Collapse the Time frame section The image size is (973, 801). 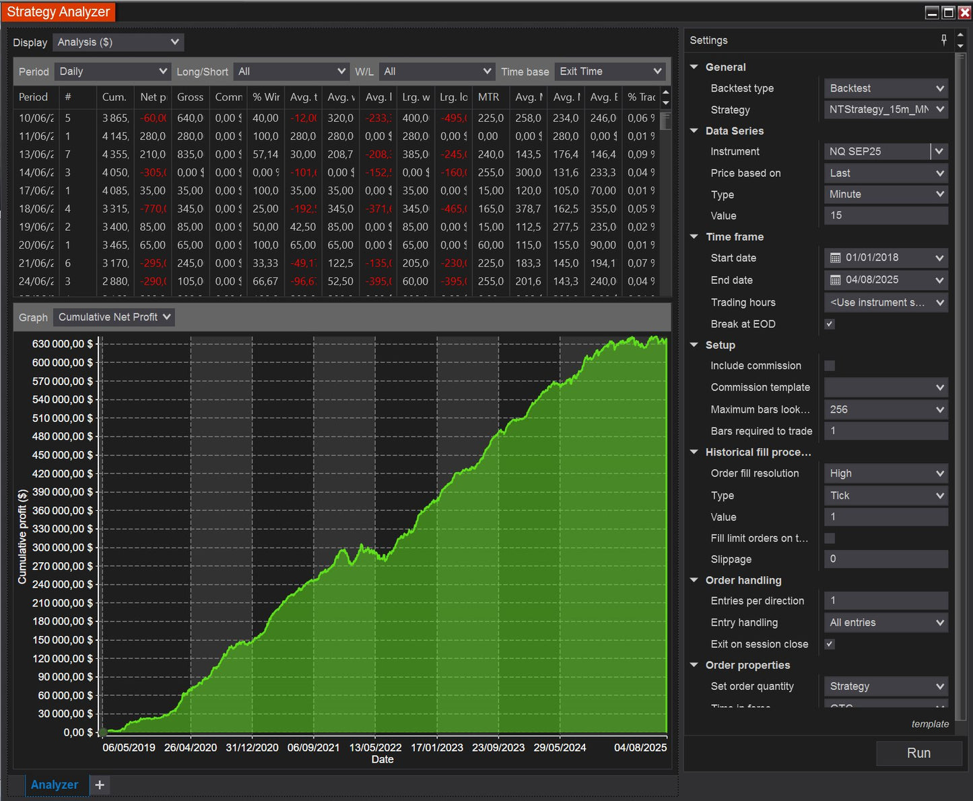694,236
